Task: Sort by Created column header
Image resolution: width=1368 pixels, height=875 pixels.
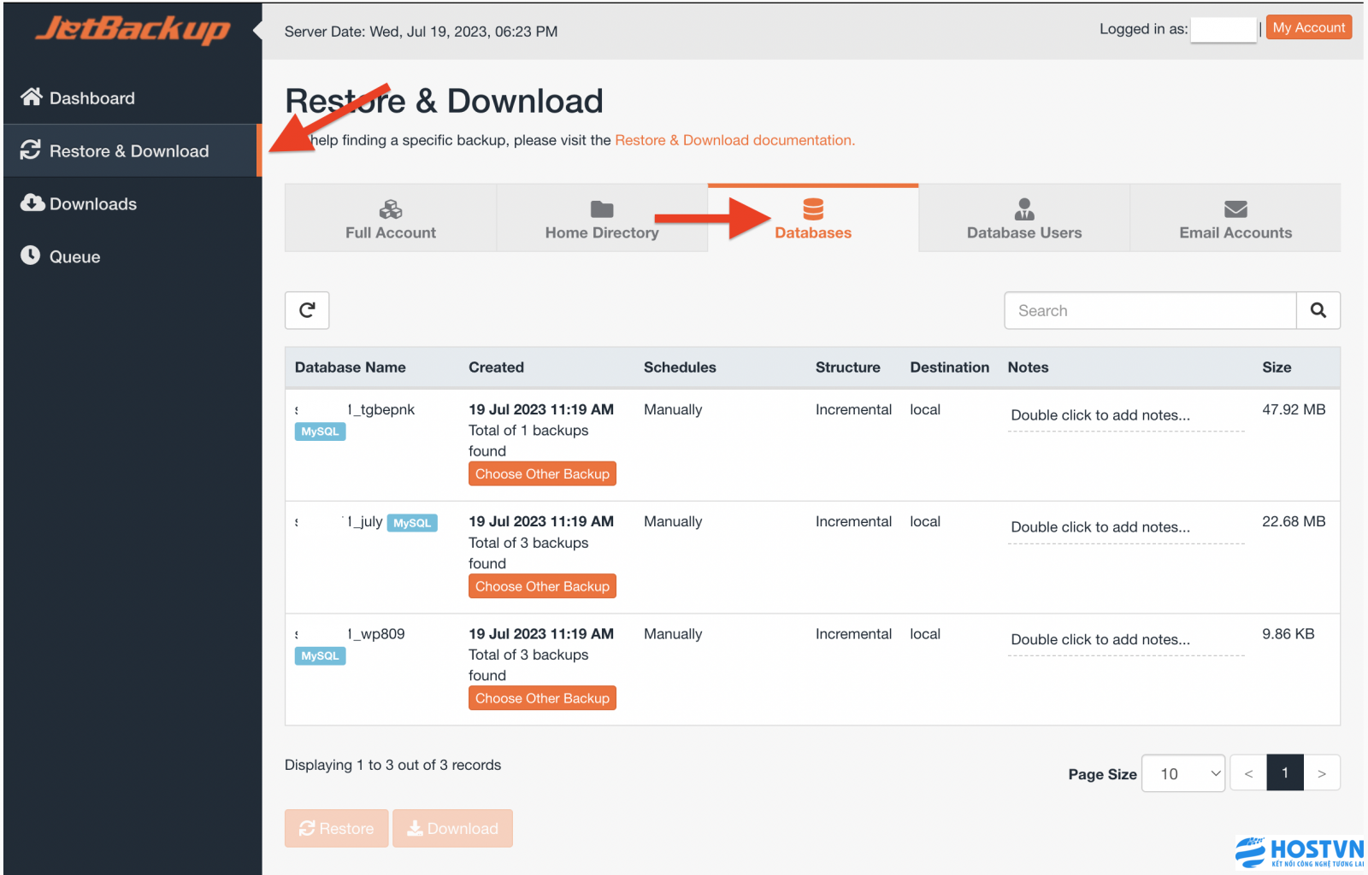Action: (x=496, y=367)
